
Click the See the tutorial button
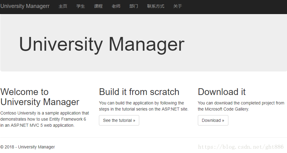pos(119,120)
